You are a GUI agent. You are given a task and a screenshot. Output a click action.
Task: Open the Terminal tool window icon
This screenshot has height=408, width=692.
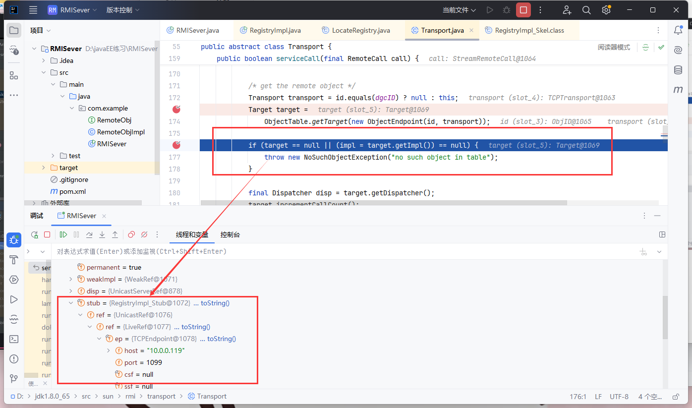point(14,339)
